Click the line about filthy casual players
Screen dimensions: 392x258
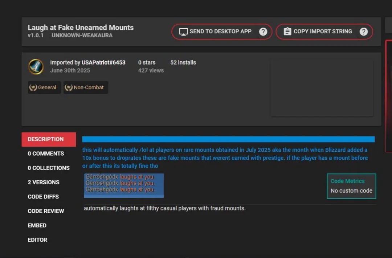pyautogui.click(x=165, y=208)
